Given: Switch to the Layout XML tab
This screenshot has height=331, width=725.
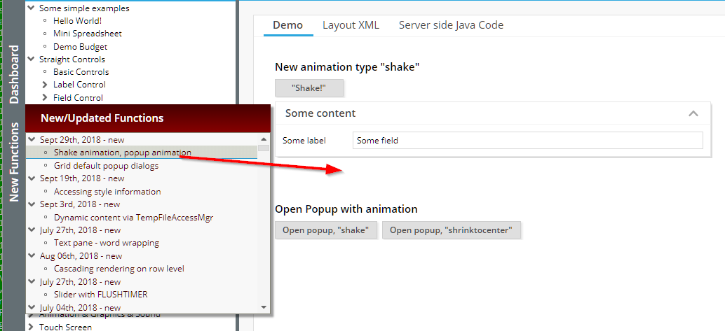Looking at the screenshot, I should [x=351, y=25].
